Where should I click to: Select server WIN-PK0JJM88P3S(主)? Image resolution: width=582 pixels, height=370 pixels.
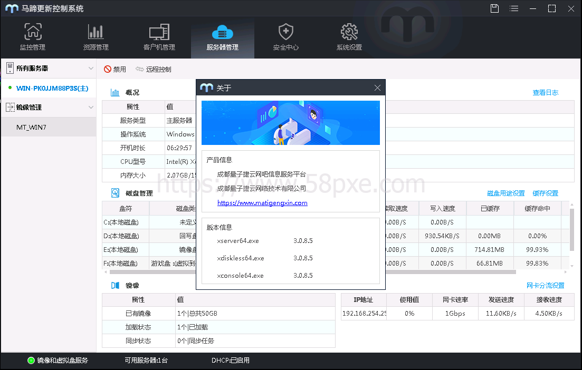pyautogui.click(x=52, y=88)
